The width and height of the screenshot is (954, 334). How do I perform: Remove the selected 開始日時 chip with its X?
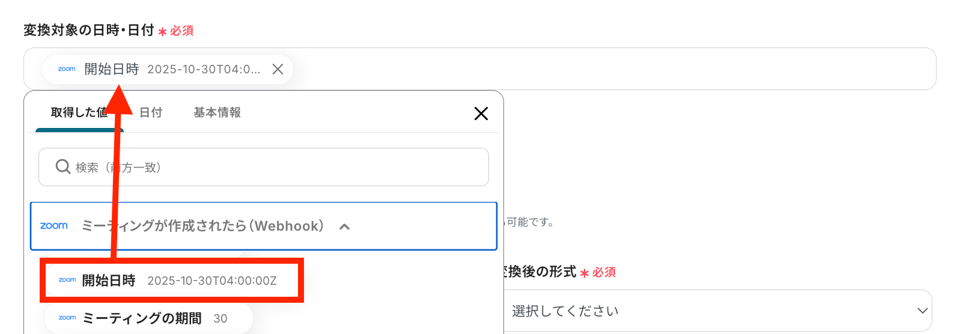pos(278,69)
